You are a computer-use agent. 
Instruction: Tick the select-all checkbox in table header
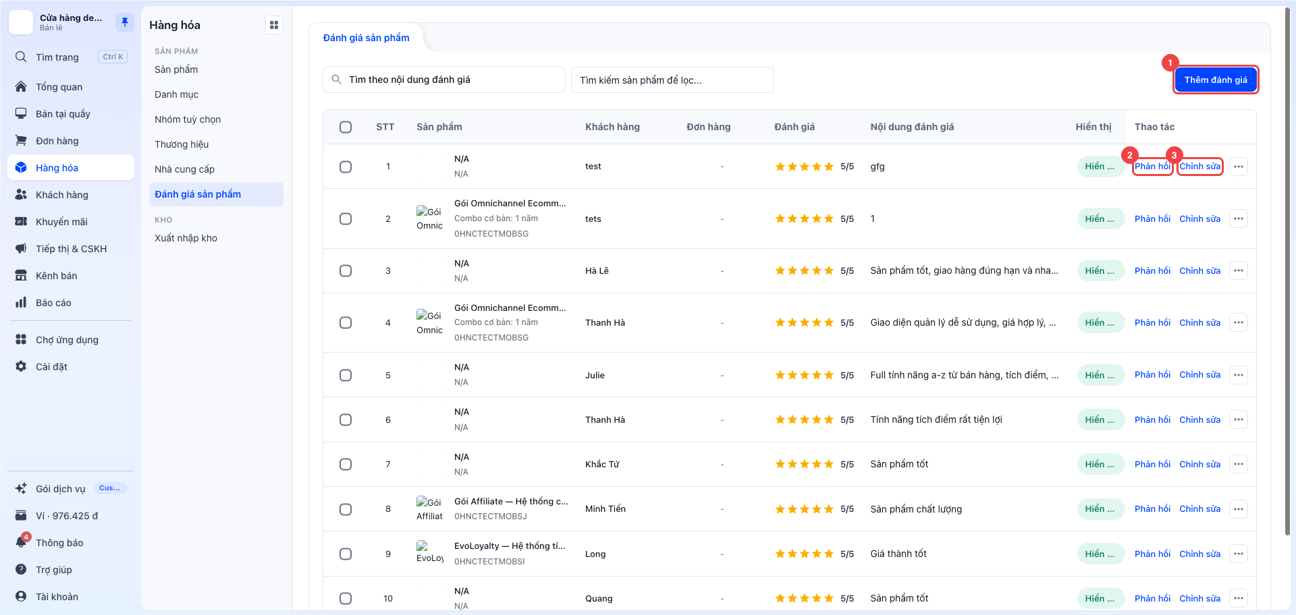point(346,127)
